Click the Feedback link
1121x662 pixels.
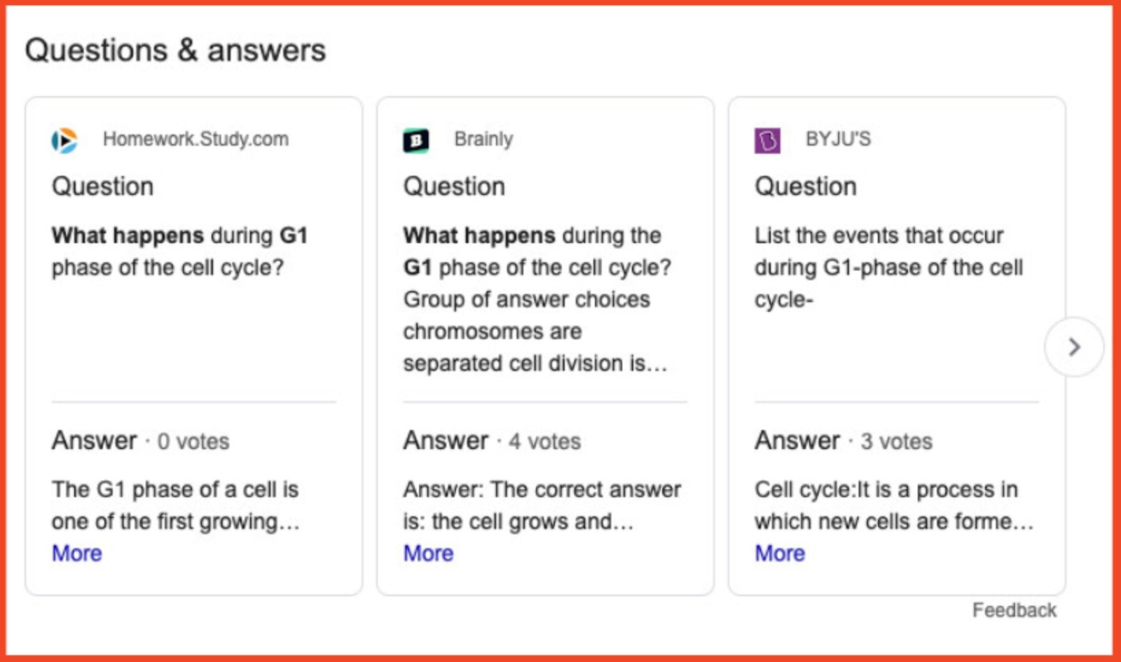click(x=1015, y=610)
